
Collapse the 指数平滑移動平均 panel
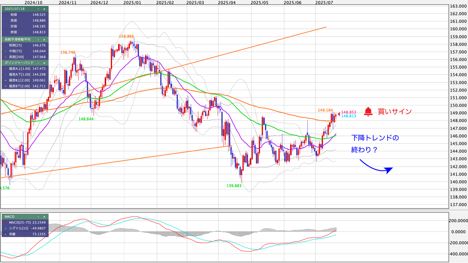coord(39,39)
